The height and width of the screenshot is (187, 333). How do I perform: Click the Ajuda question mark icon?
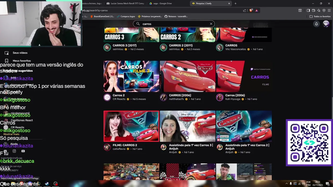click(x=5, y=144)
